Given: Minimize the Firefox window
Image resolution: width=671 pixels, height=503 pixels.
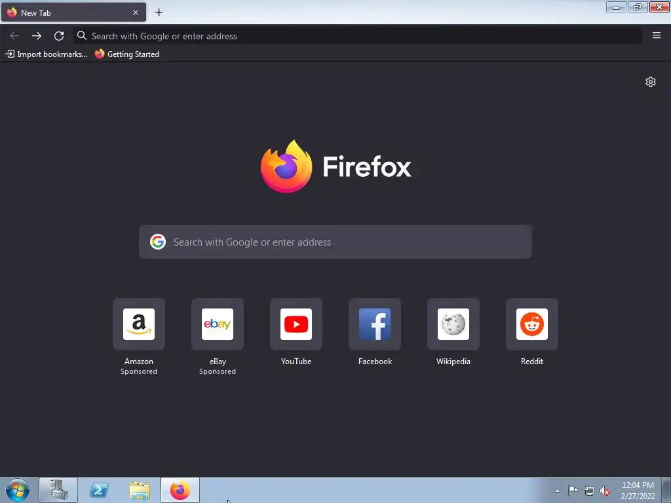Looking at the screenshot, I should [x=616, y=7].
